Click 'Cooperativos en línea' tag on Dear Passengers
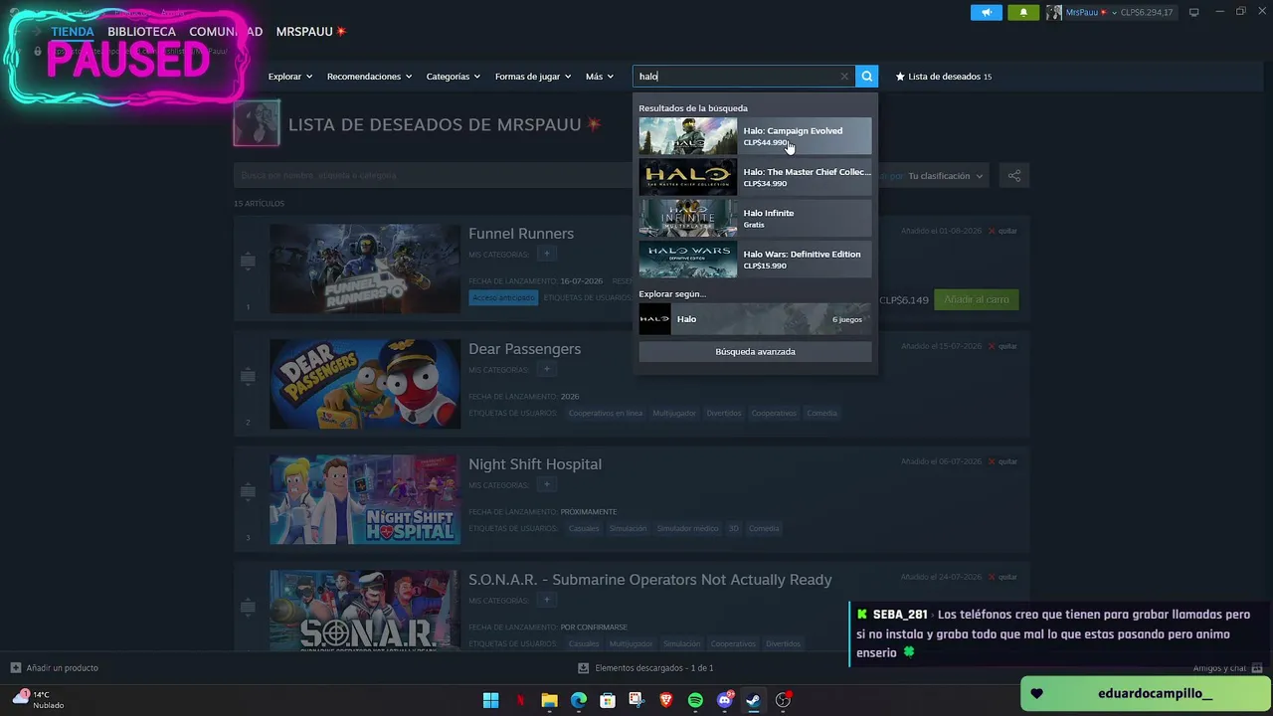 click(x=606, y=413)
